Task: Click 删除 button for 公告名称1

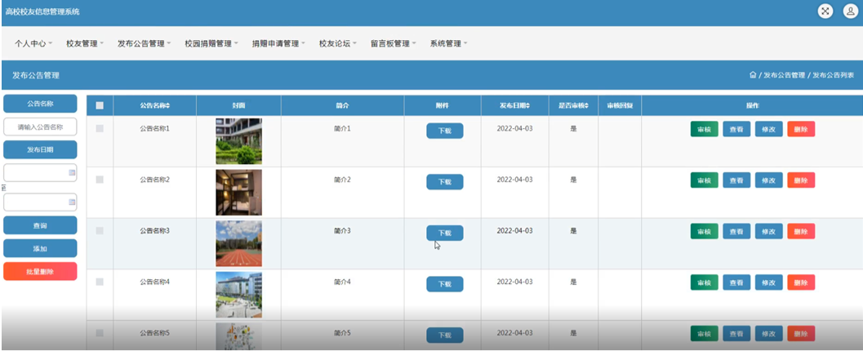Action: tap(802, 129)
